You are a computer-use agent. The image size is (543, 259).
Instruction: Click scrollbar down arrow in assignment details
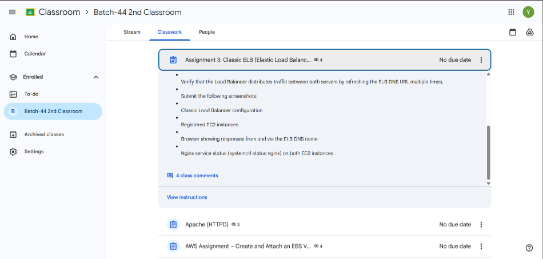click(x=488, y=184)
